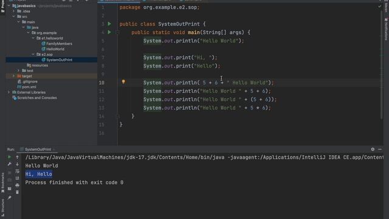This screenshot has width=389, height=219.
Task: Click the FamilyMembers class icon
Action: pos(43,43)
